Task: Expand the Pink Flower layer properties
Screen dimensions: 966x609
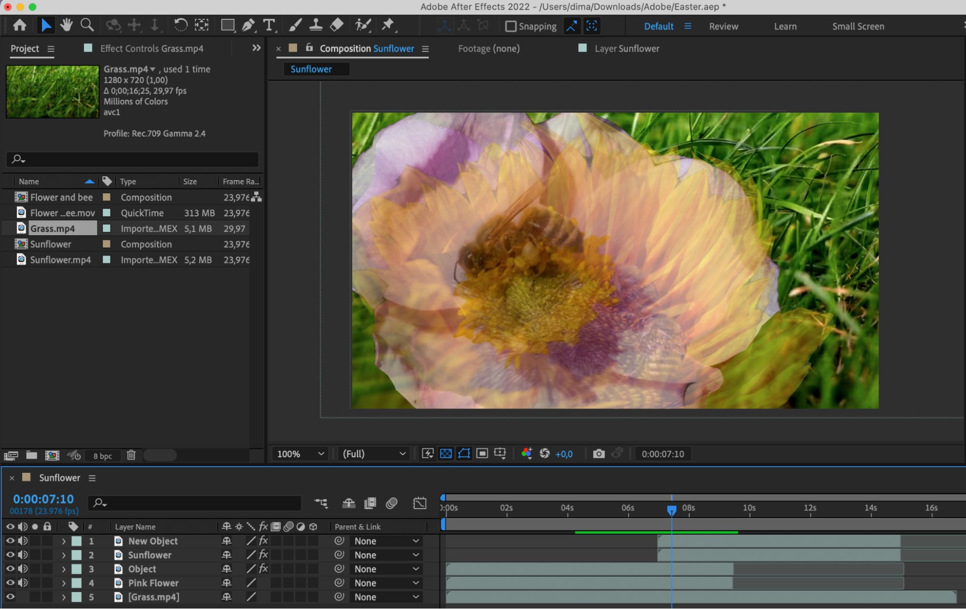Action: pyautogui.click(x=63, y=583)
